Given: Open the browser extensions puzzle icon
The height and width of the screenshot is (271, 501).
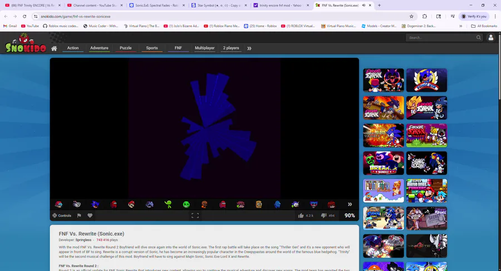Looking at the screenshot, I should click(x=425, y=16).
